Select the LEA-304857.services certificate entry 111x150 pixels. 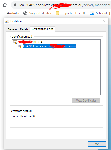[x=50, y=46]
